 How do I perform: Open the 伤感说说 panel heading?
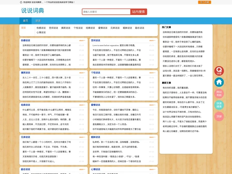pyautogui.click(x=25, y=40)
